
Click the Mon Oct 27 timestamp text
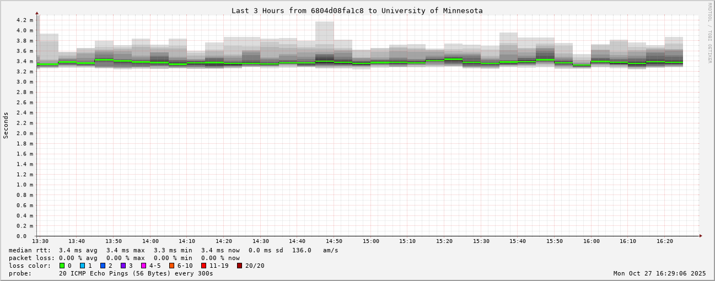[659, 273]
